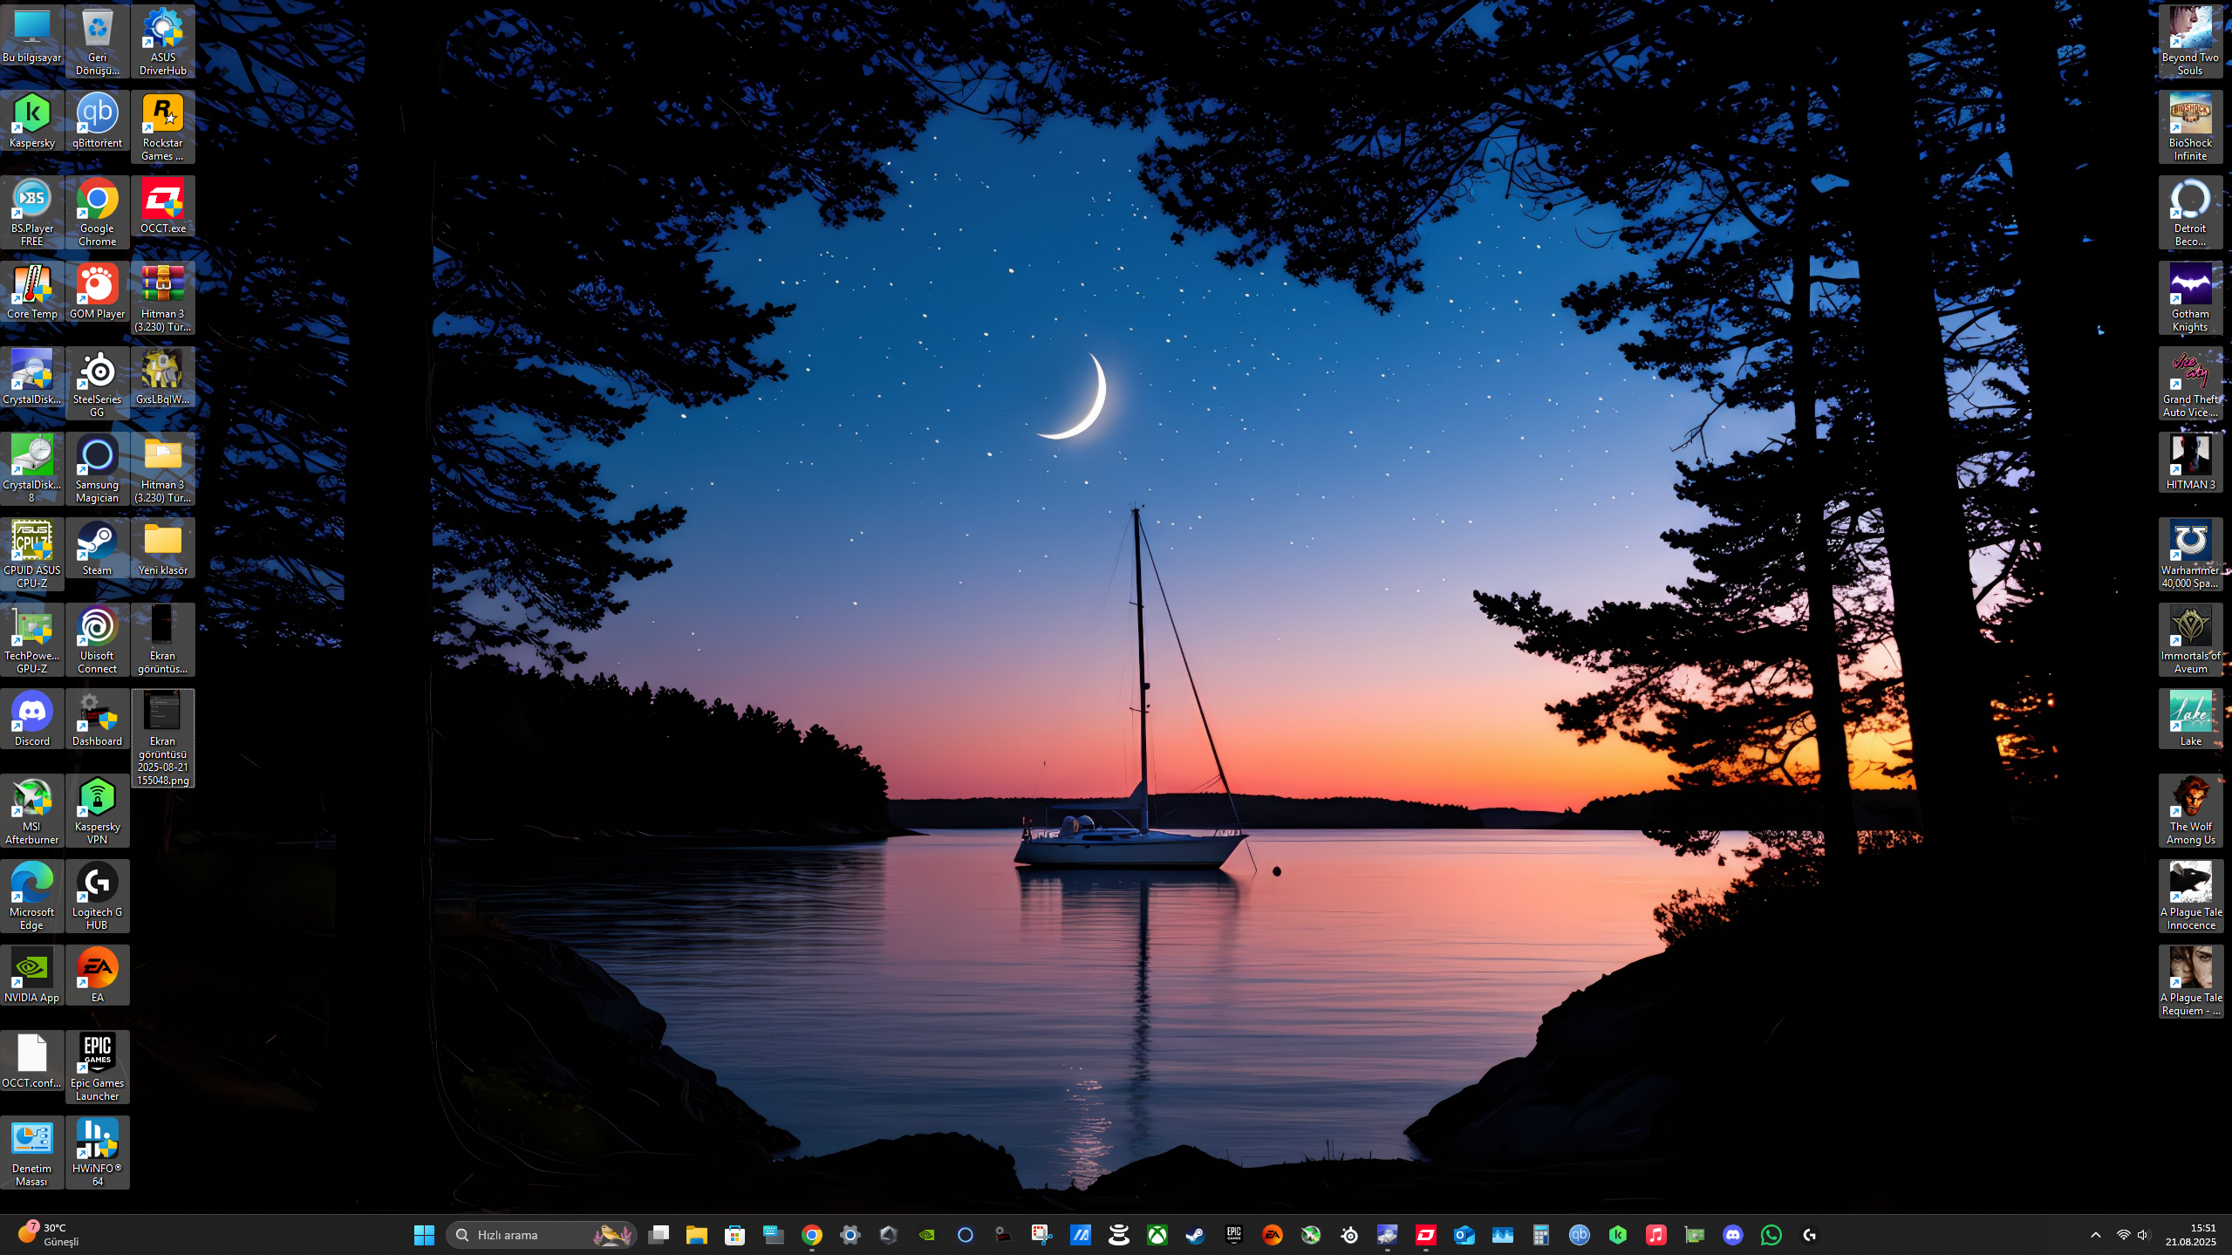Select the Google Chrome desktop shortcut
Image resolution: width=2232 pixels, height=1255 pixels.
(97, 212)
